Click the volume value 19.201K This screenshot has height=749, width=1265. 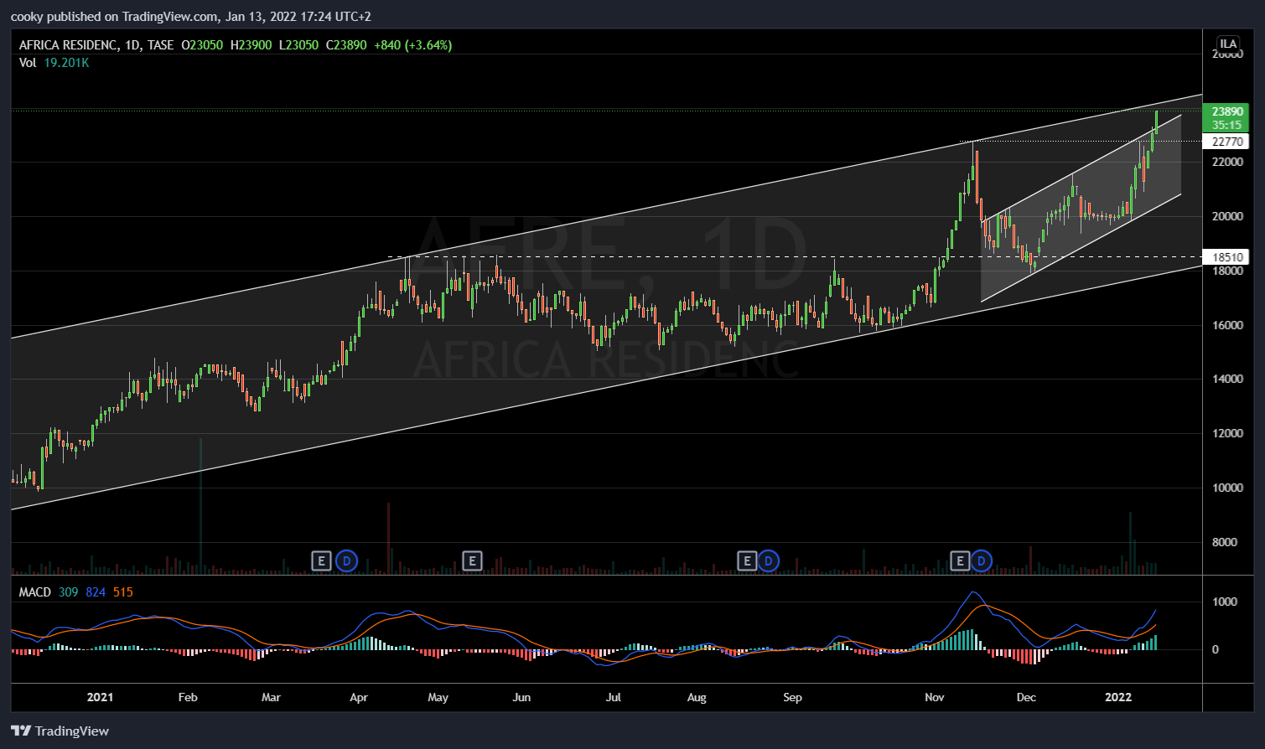click(66, 63)
